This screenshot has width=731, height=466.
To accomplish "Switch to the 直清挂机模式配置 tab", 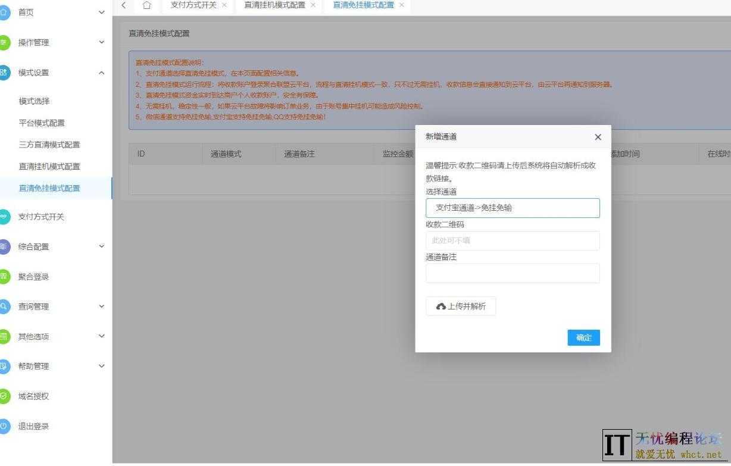I will [274, 5].
